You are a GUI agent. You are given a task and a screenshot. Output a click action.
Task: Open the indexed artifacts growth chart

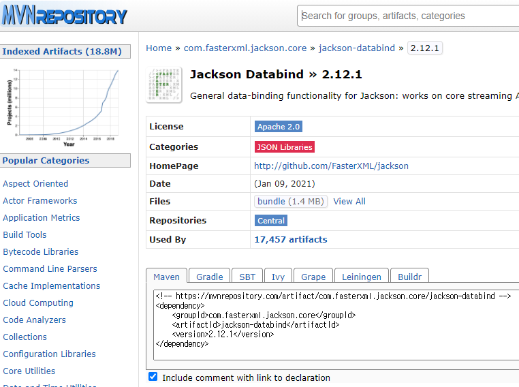tap(63, 107)
